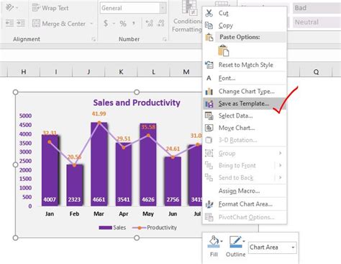This screenshot has height=264, width=341.
Task: Click the Format Chart Area icon
Action: 209,204
